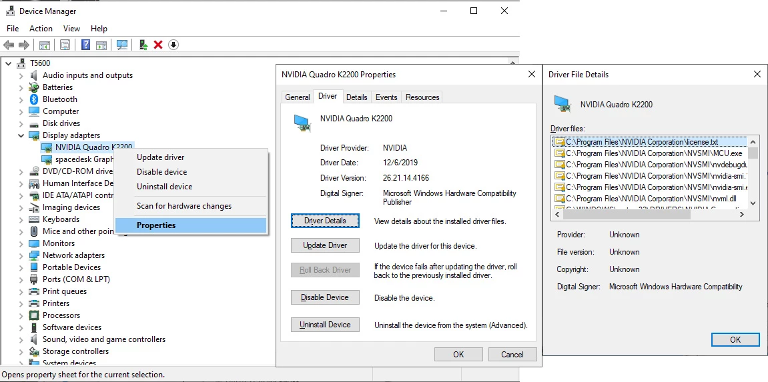Click the Network adapters category icon
768x382 pixels.
(34, 255)
